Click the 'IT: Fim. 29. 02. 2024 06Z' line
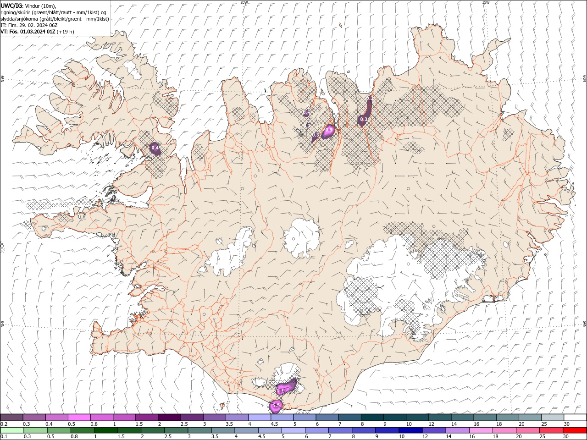Screen dimensions: 587x440 (28, 25)
